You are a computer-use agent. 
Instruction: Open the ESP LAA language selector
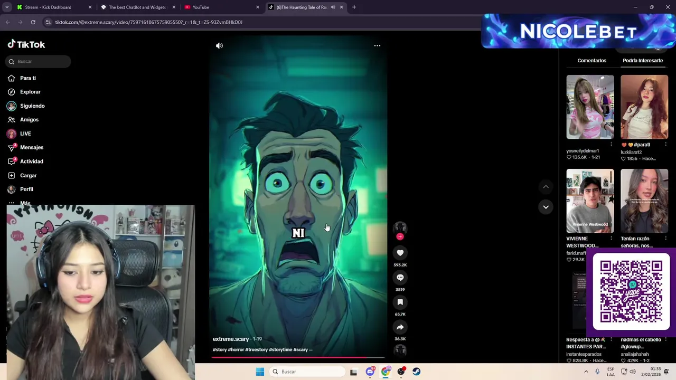coord(611,372)
